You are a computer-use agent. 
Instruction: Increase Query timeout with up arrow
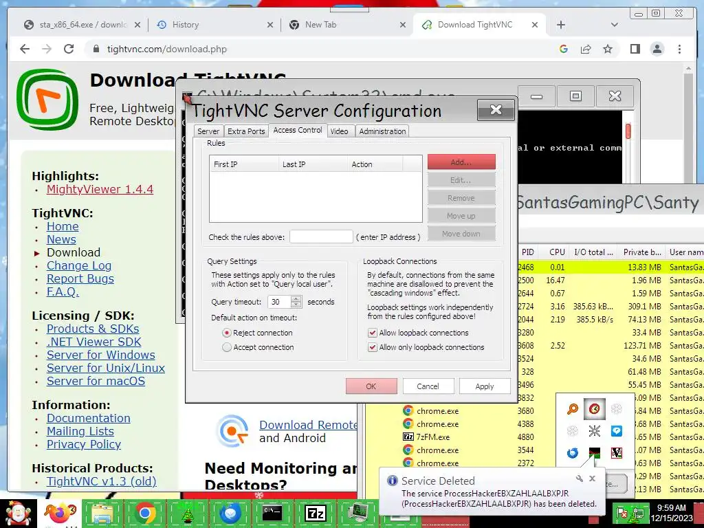[x=296, y=299]
